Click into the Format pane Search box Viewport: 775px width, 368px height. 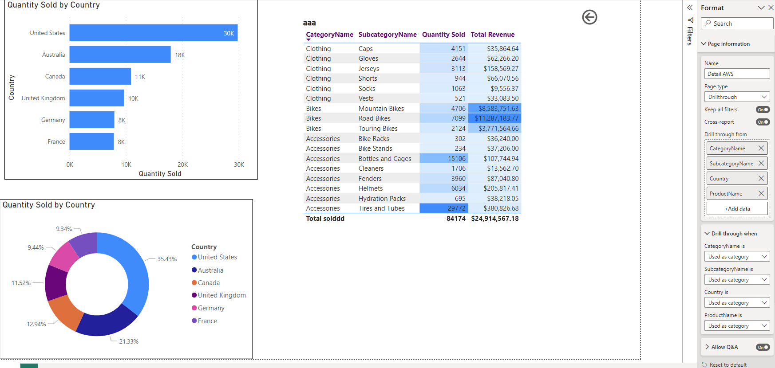(x=737, y=23)
